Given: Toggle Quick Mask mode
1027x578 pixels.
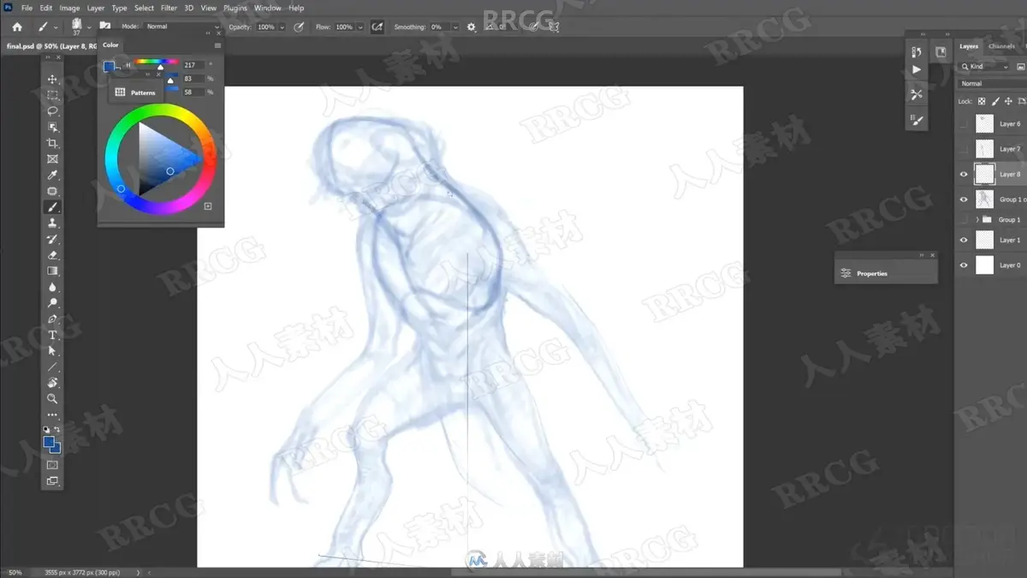Looking at the screenshot, I should tap(52, 465).
